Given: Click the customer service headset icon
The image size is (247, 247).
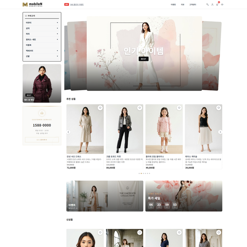Looking at the screenshot, I should pos(42,113).
